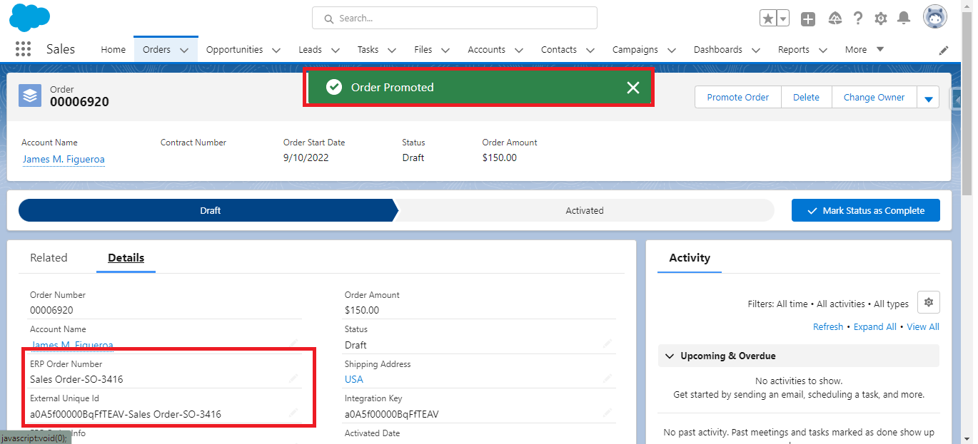The image size is (978, 444).
Task: Switch to the Details tab
Action: click(126, 257)
